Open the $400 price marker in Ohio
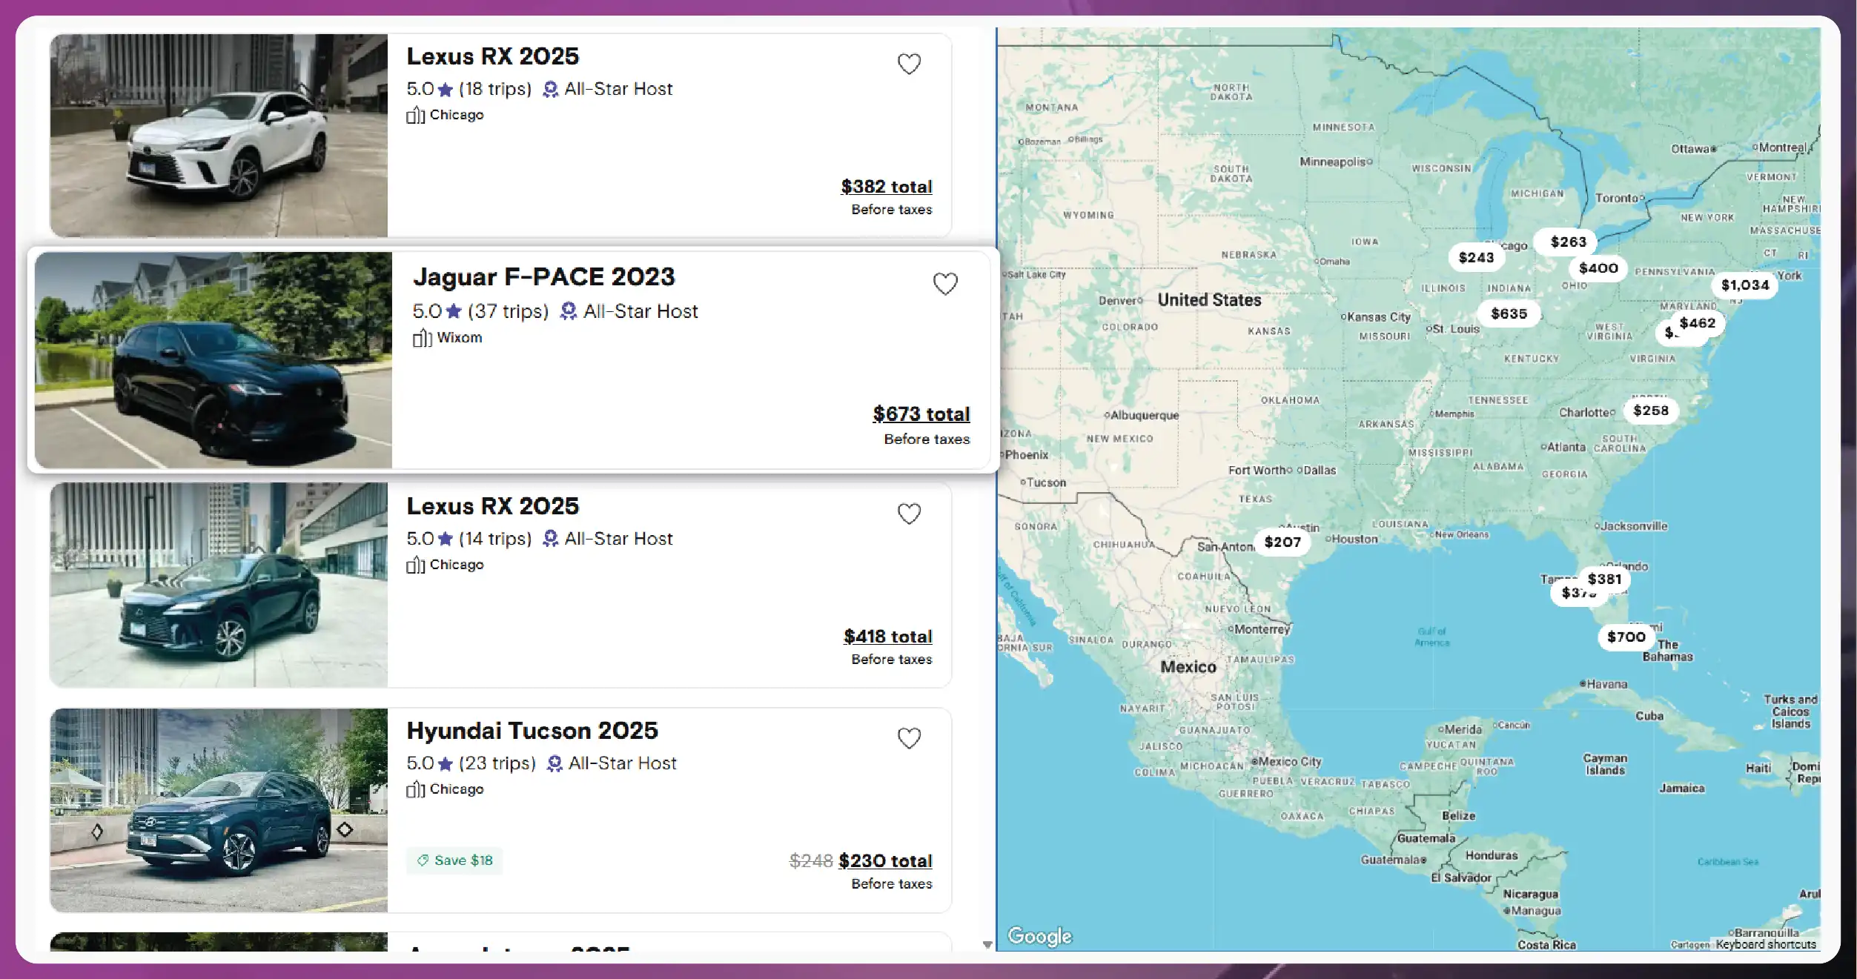The width and height of the screenshot is (1857, 979). (x=1598, y=268)
